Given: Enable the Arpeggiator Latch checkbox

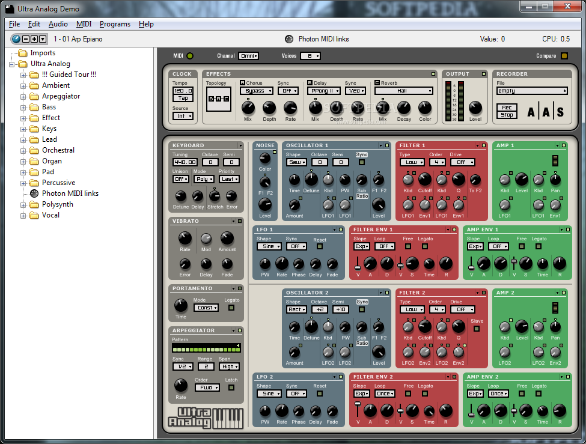Looking at the screenshot, I should tap(231, 388).
